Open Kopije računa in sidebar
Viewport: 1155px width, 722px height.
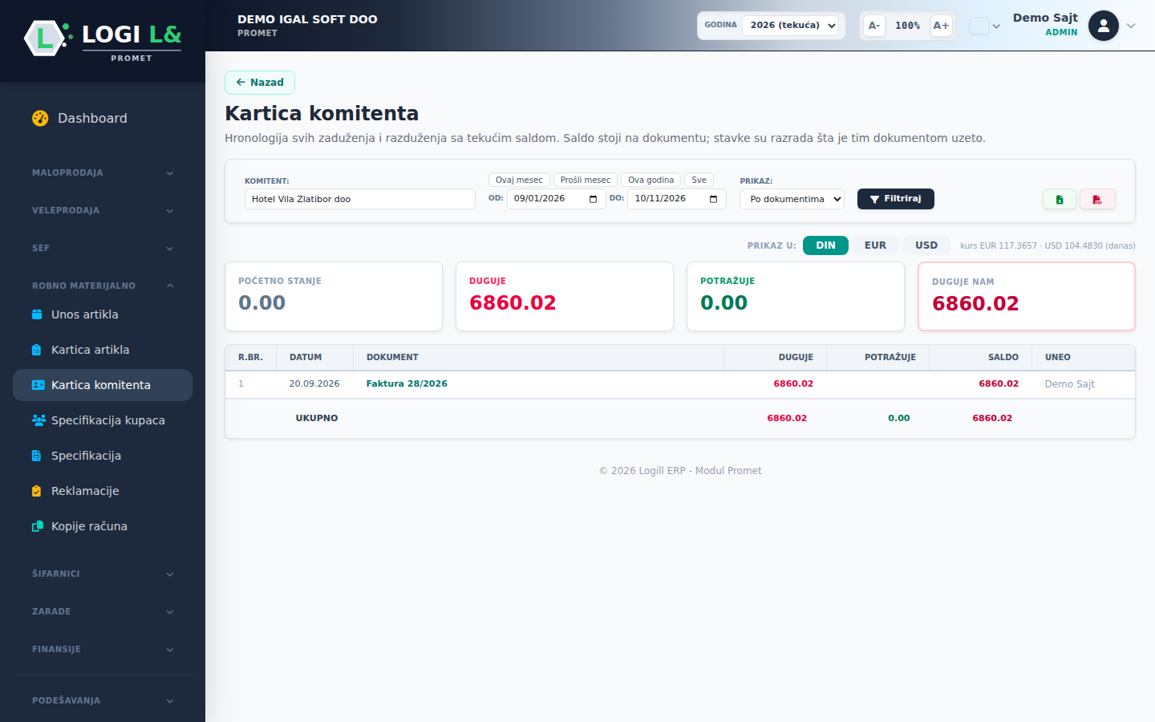103,526
